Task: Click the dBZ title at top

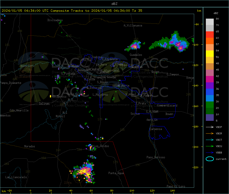Action: [114, 4]
